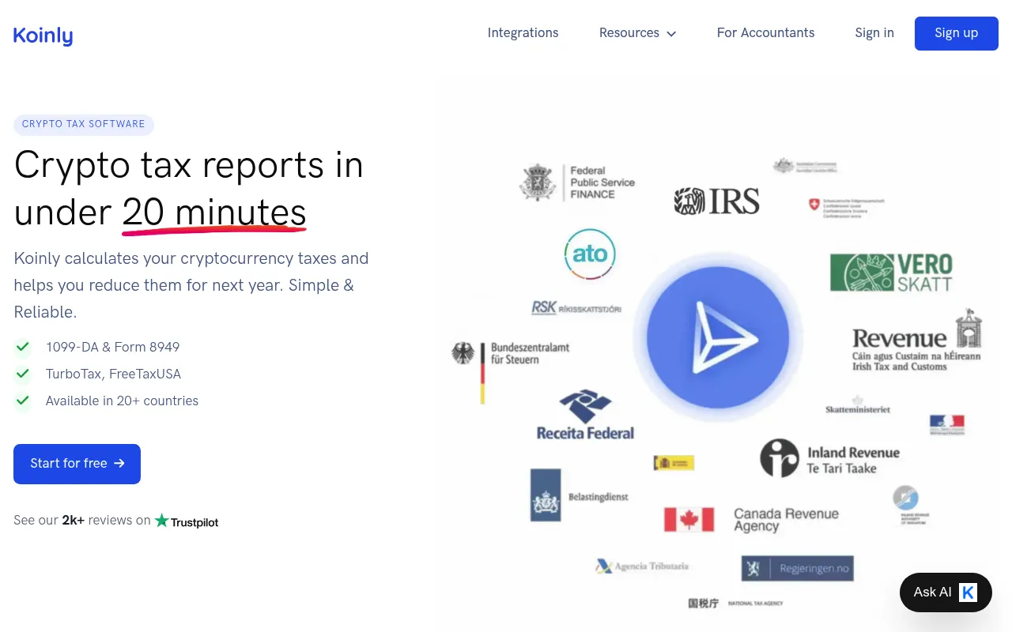Click the Koinly logo
The height and width of the screenshot is (632, 1012).
[x=43, y=35]
